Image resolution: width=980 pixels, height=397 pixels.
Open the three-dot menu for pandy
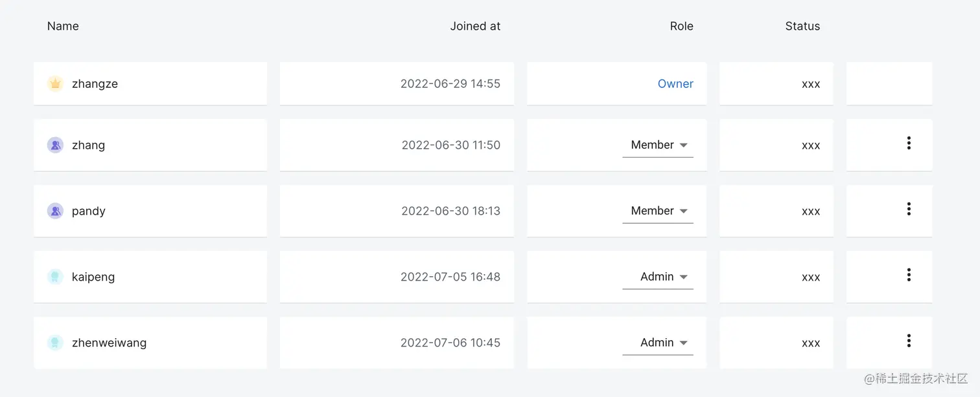point(909,209)
